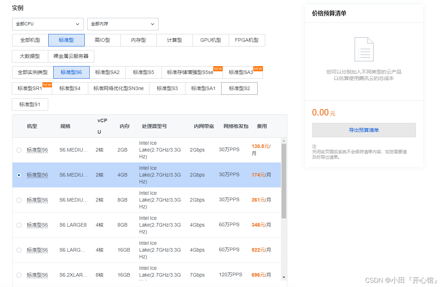Choose 标准型S1 instance filter

pos(30,104)
